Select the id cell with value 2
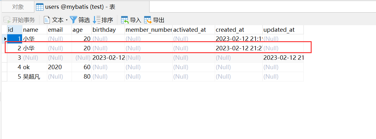The height and width of the screenshot is (139, 376). tap(15, 48)
